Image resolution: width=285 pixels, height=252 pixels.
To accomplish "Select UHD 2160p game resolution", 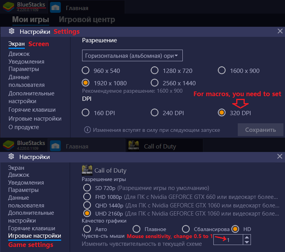I will pos(87,213).
